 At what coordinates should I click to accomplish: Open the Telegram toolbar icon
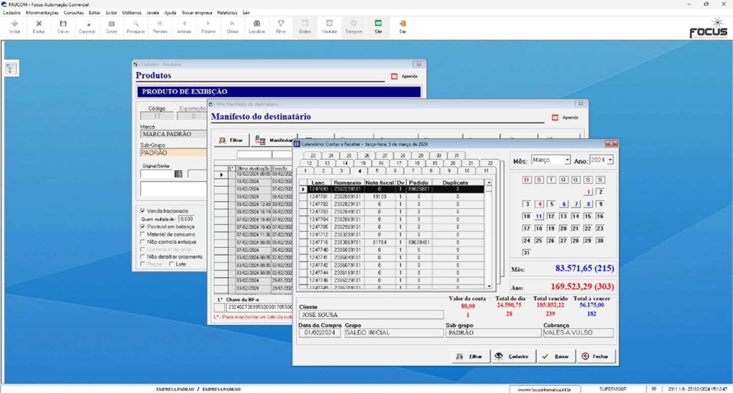pyautogui.click(x=354, y=23)
